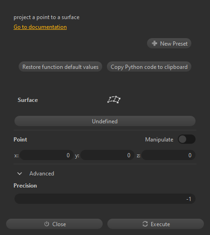Focus the Point y coordinate field

click(x=107, y=155)
